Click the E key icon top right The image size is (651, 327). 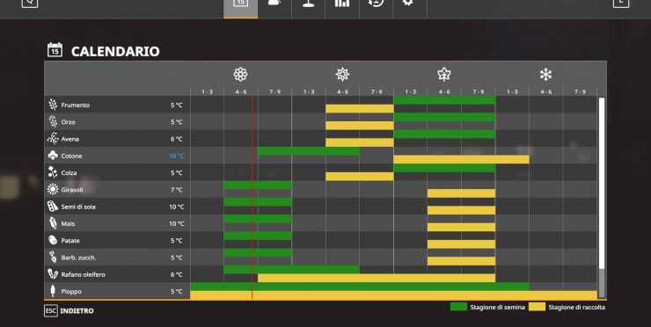click(x=621, y=4)
